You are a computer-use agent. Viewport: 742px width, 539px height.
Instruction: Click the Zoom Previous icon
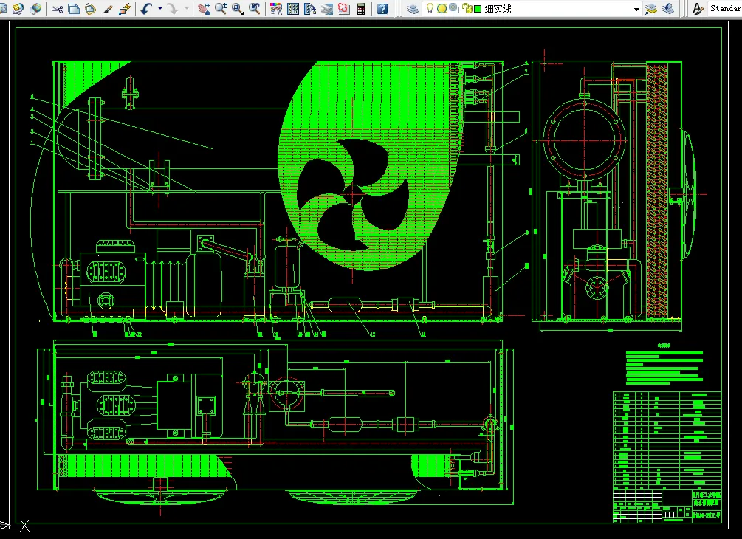click(x=255, y=9)
